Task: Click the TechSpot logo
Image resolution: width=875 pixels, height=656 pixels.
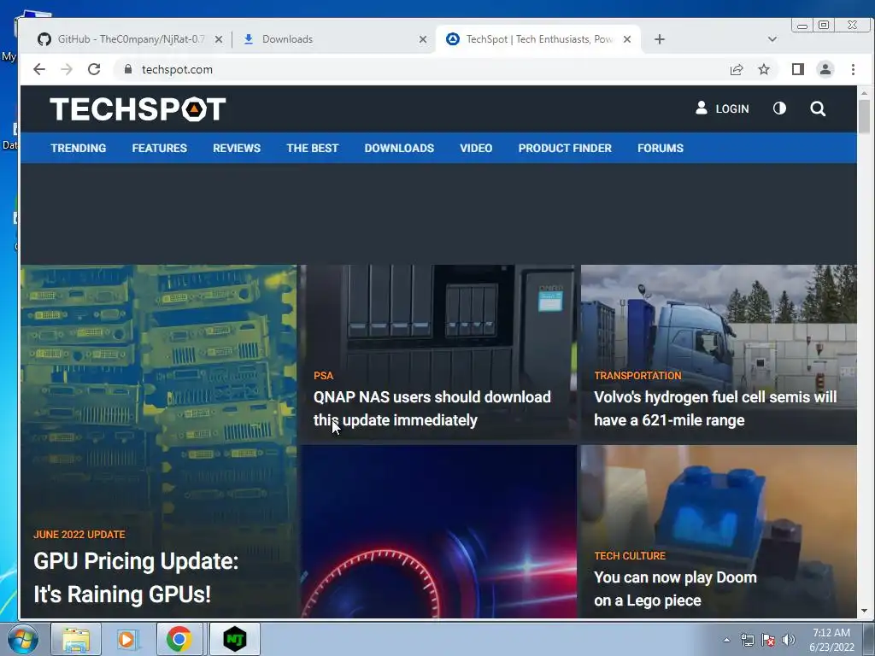Action: click(x=138, y=108)
